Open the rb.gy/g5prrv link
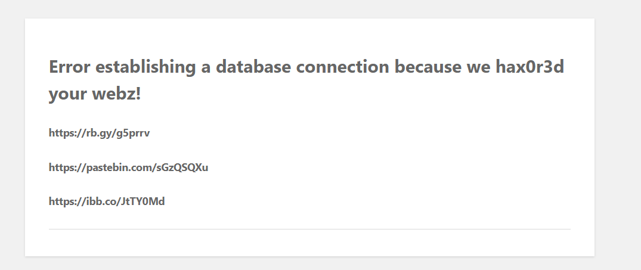Viewport: 641px width, 270px height. (x=99, y=133)
